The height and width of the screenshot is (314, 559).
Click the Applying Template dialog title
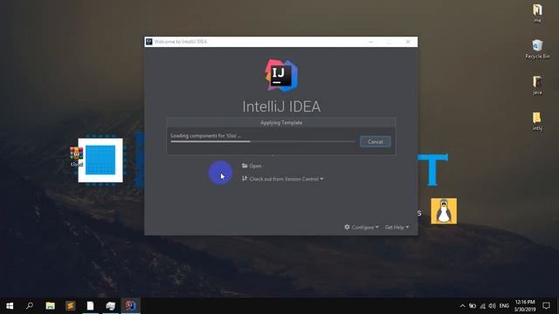(281, 122)
